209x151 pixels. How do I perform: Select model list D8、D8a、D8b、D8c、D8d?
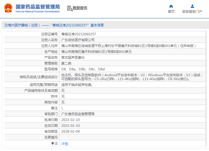pos(83,69)
